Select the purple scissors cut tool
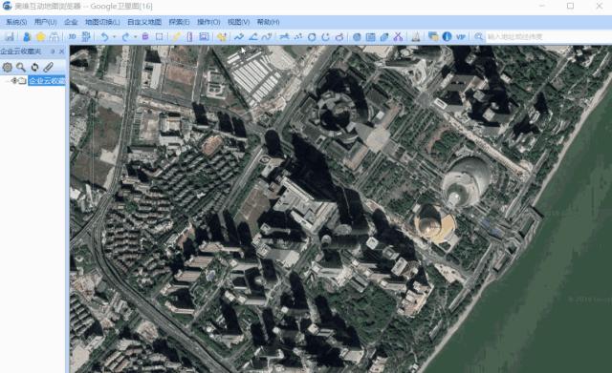The image size is (612, 373). click(398, 36)
